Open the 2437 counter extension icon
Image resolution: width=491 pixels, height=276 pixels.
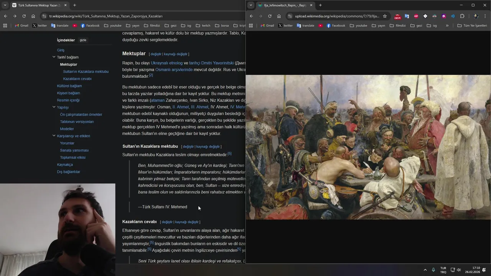(x=397, y=16)
